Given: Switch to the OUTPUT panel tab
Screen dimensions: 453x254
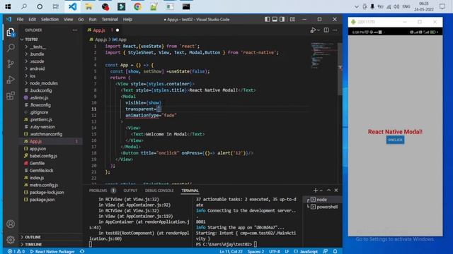Looking at the screenshot, I should (130, 190).
